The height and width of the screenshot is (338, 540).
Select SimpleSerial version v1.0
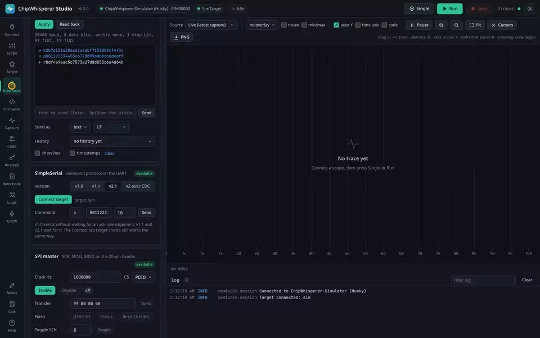pos(79,186)
